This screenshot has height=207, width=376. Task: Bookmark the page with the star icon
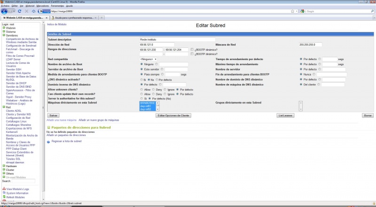[x=292, y=11]
